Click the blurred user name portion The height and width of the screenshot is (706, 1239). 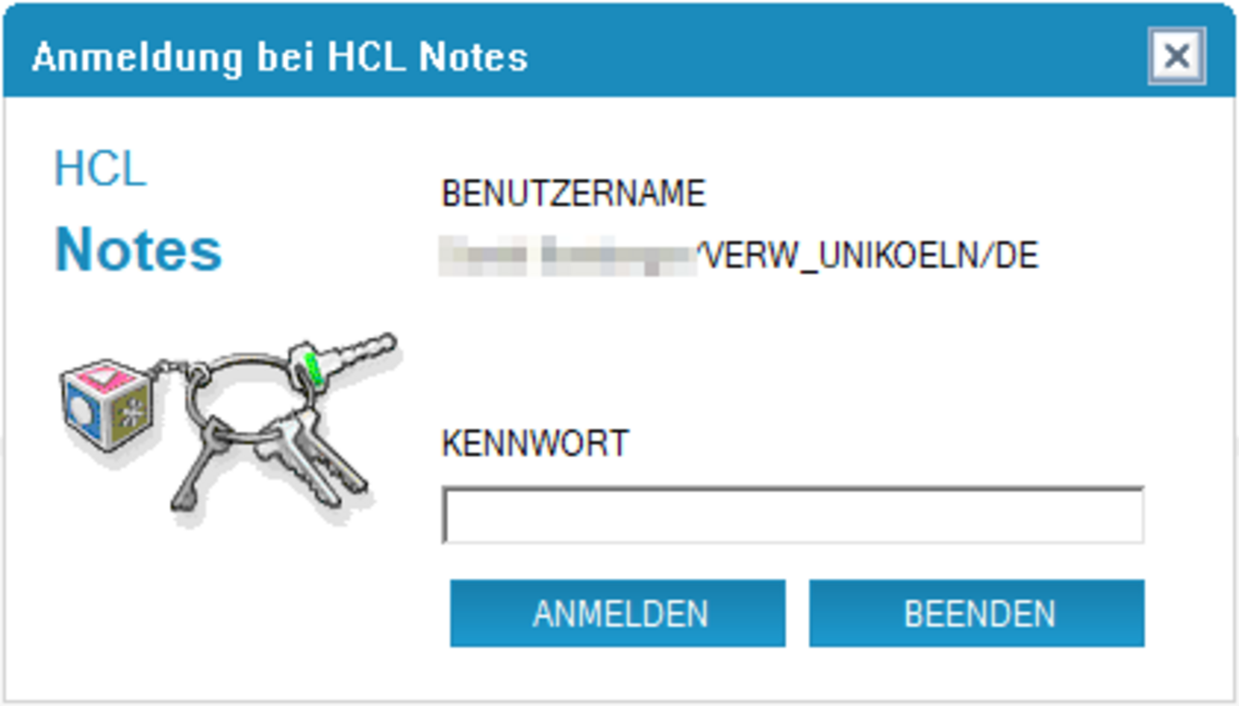[x=569, y=255]
